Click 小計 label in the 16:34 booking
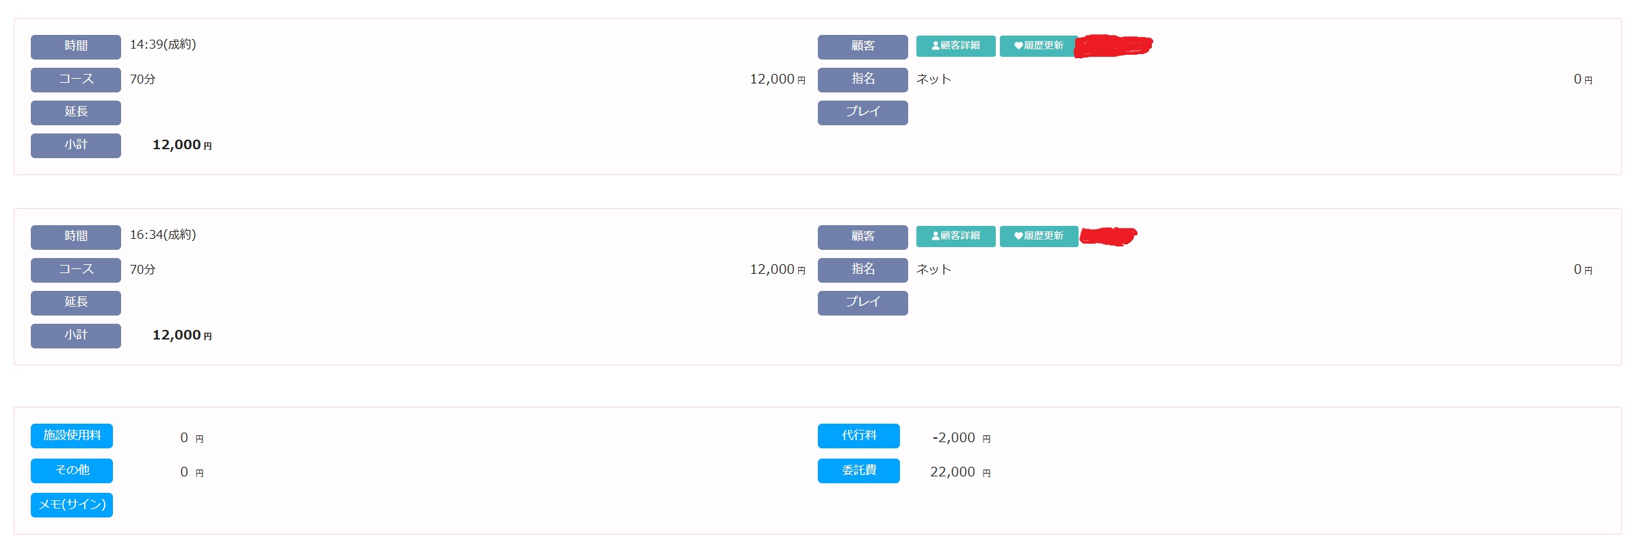1635x551 pixels. (x=76, y=335)
